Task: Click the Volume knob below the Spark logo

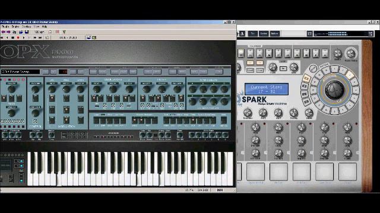Action: (309, 112)
